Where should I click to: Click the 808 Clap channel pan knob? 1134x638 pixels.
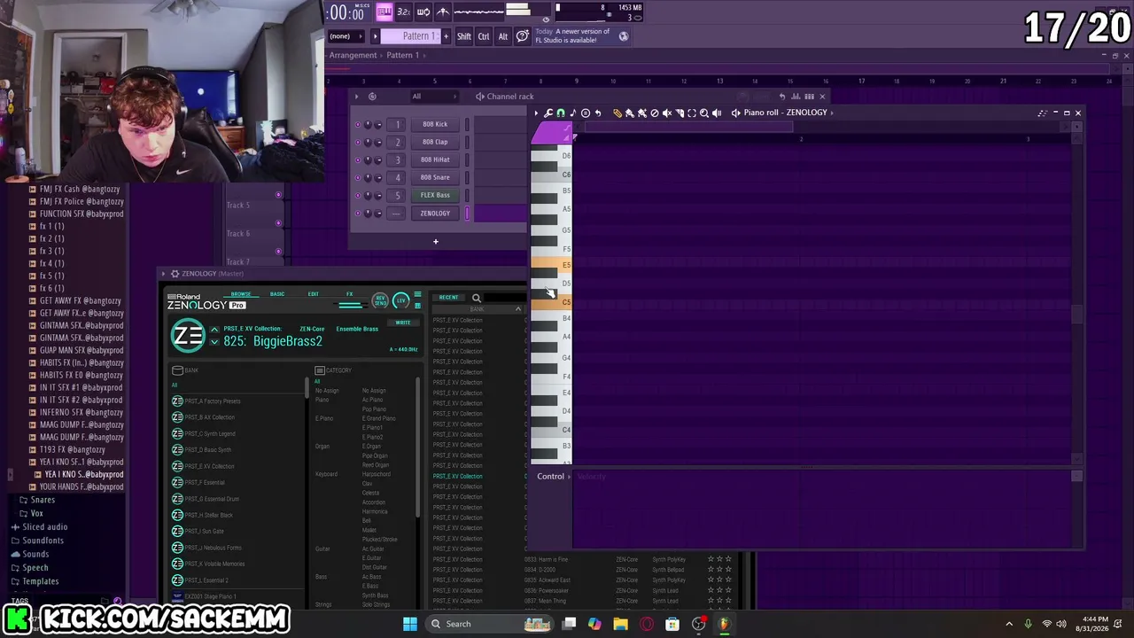(369, 143)
